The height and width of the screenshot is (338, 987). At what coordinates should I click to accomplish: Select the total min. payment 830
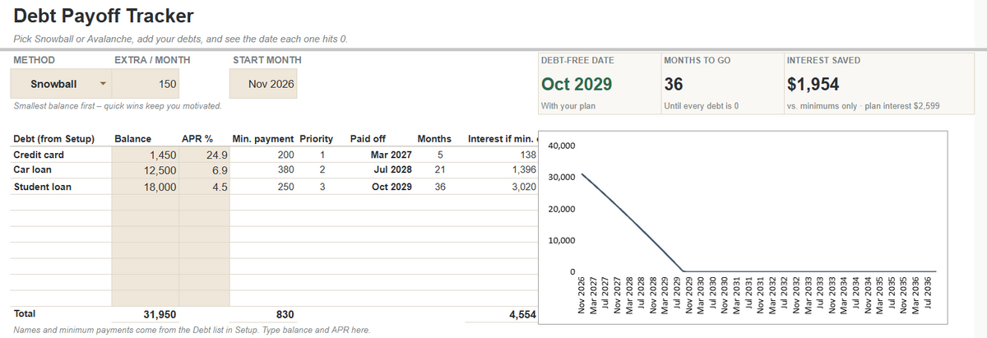(x=285, y=314)
